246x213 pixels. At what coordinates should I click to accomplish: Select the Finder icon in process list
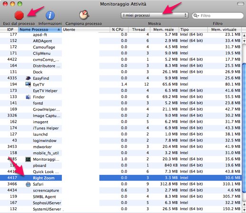pos(28,97)
